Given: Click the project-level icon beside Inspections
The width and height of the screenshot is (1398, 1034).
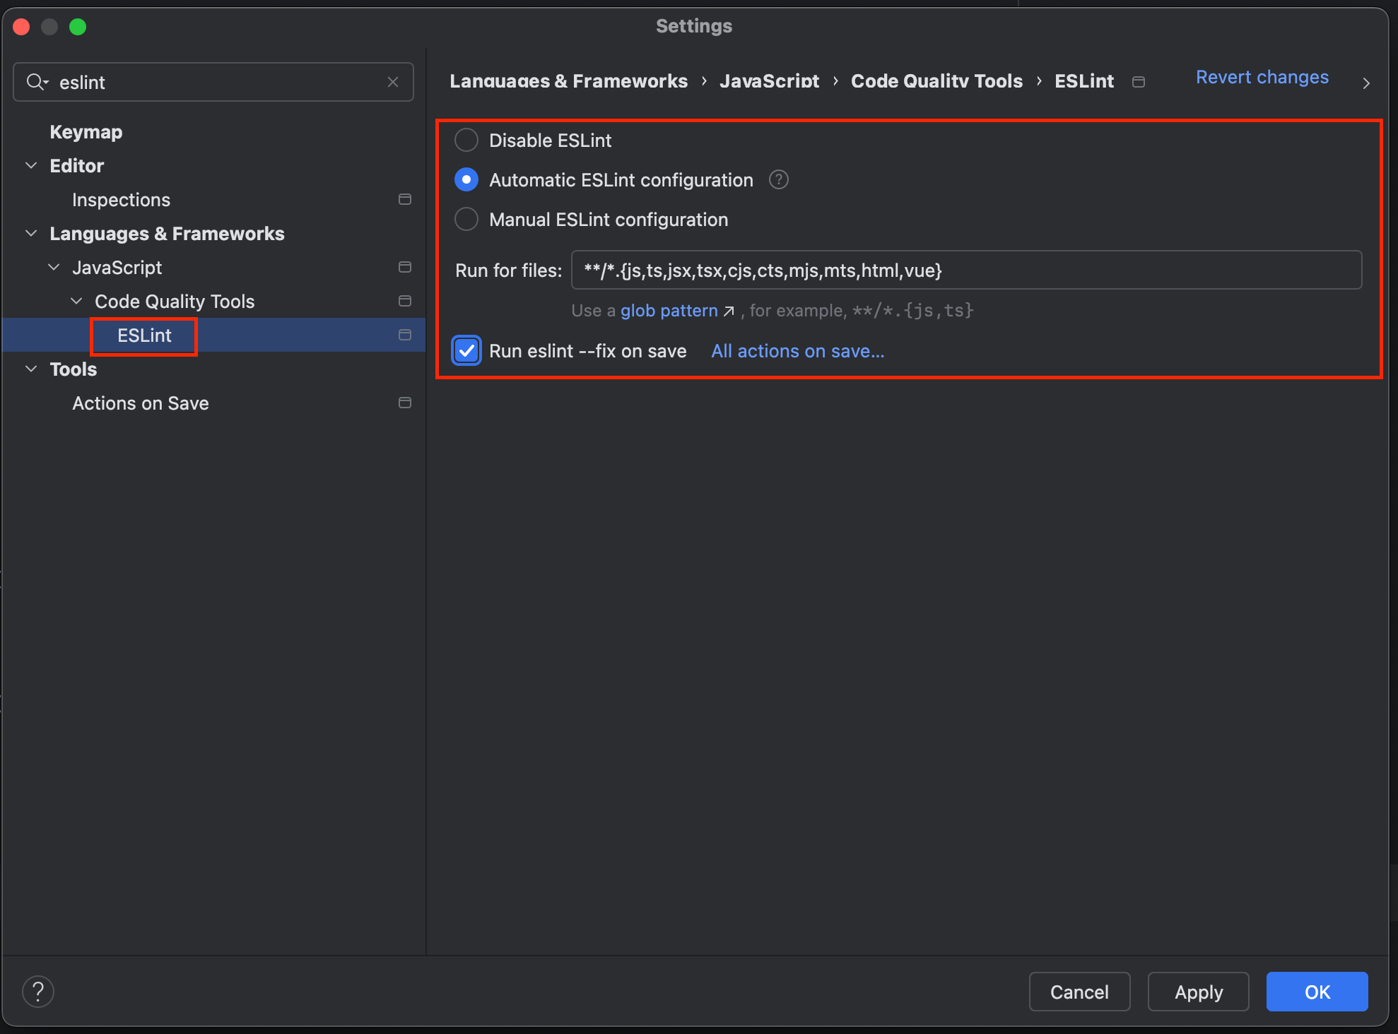Looking at the screenshot, I should tap(405, 200).
